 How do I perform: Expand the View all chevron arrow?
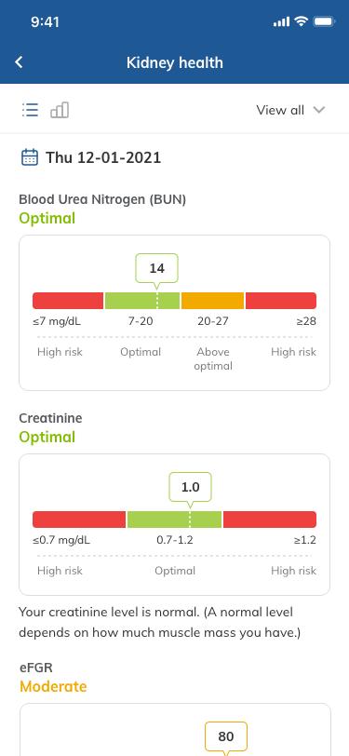[319, 110]
